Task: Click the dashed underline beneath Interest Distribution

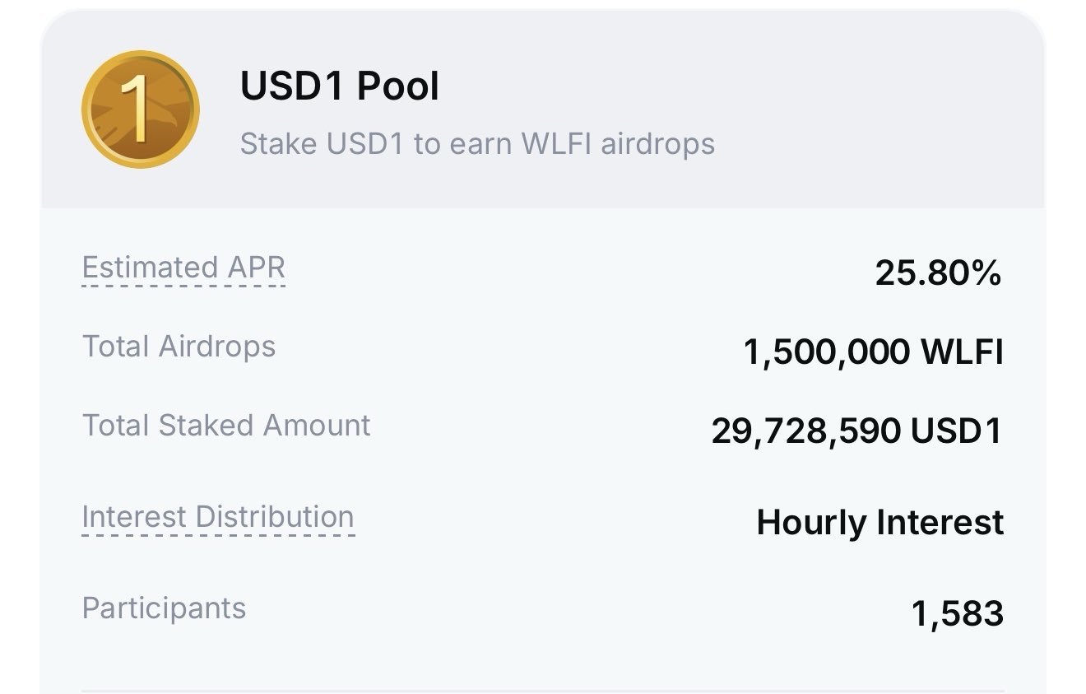Action: [218, 535]
